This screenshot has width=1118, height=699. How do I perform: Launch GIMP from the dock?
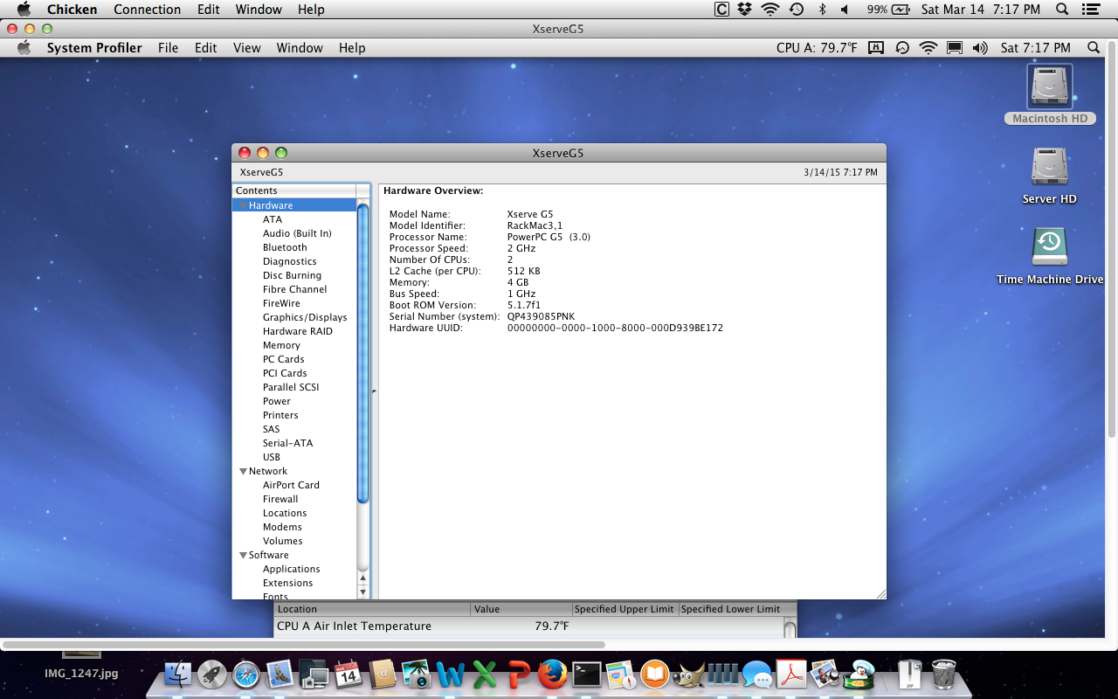coord(688,674)
